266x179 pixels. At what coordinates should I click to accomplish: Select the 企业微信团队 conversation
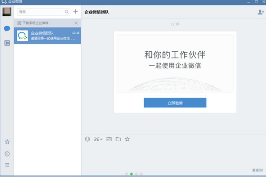point(47,36)
